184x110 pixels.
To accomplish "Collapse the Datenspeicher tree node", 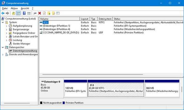I will click(3, 47).
